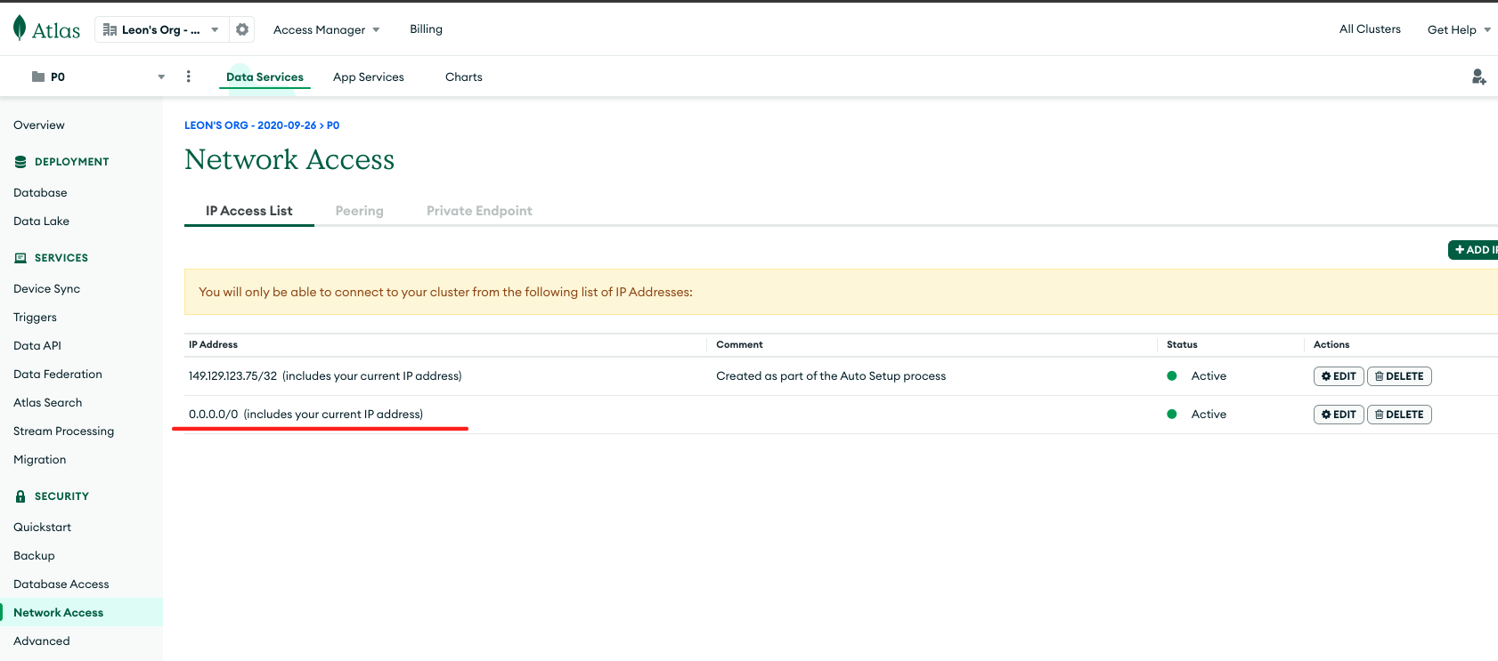1498x661 pixels.
Task: Edit the 149.129.123.75/32 entry
Action: [x=1339, y=376]
